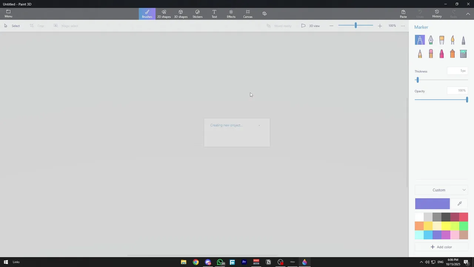Open the Stickers tab
474x267 pixels.
[197, 14]
